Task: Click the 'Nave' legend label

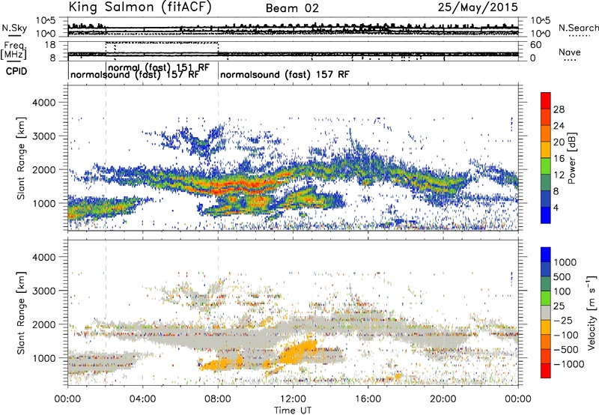Action: coord(570,52)
